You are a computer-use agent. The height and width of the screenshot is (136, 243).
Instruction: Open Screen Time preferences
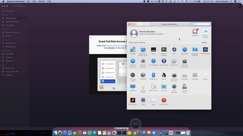tap(164, 62)
